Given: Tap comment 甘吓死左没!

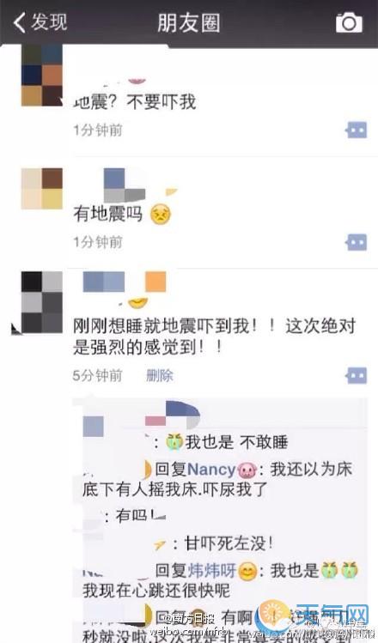Looking at the screenshot, I should click(x=229, y=544).
